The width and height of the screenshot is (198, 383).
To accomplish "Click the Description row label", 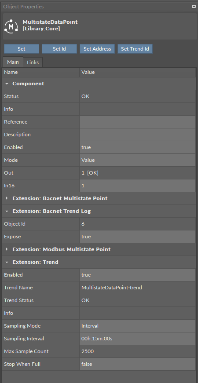I will [17, 135].
